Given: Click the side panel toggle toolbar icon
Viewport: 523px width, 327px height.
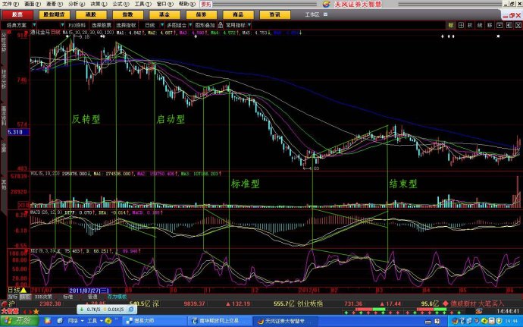Looking at the screenshot, I should 509,25.
